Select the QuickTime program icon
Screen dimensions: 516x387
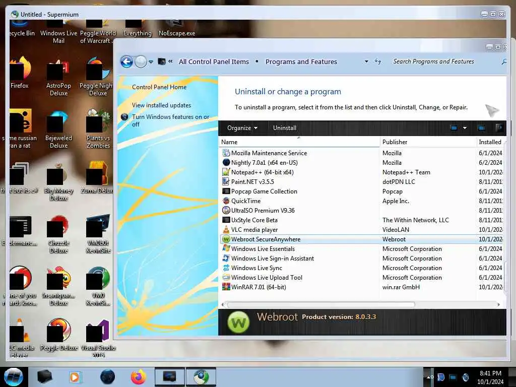pyautogui.click(x=226, y=201)
